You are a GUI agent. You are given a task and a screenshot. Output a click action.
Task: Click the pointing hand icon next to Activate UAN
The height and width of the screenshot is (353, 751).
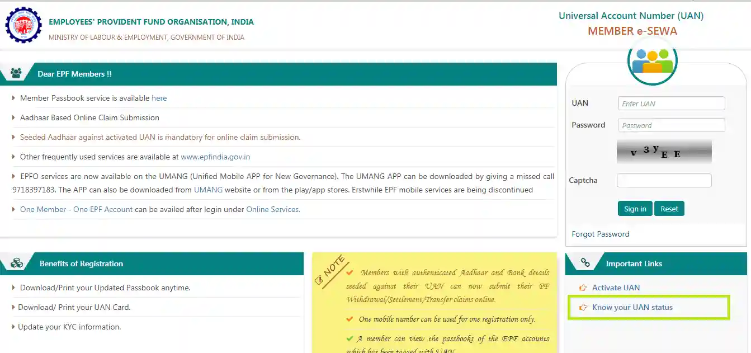583,288
